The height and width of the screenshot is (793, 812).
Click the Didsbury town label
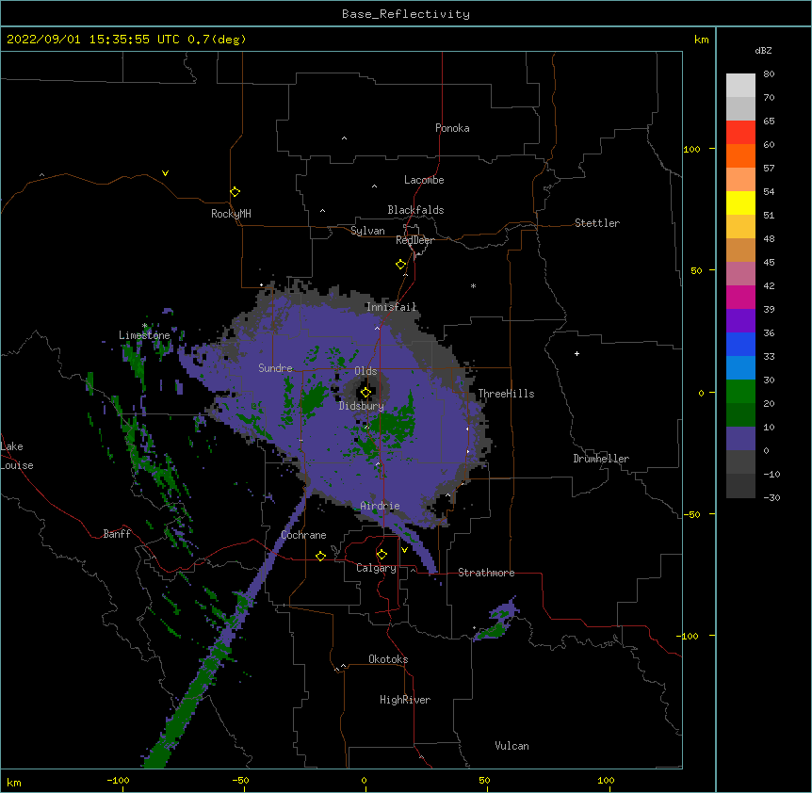click(362, 406)
